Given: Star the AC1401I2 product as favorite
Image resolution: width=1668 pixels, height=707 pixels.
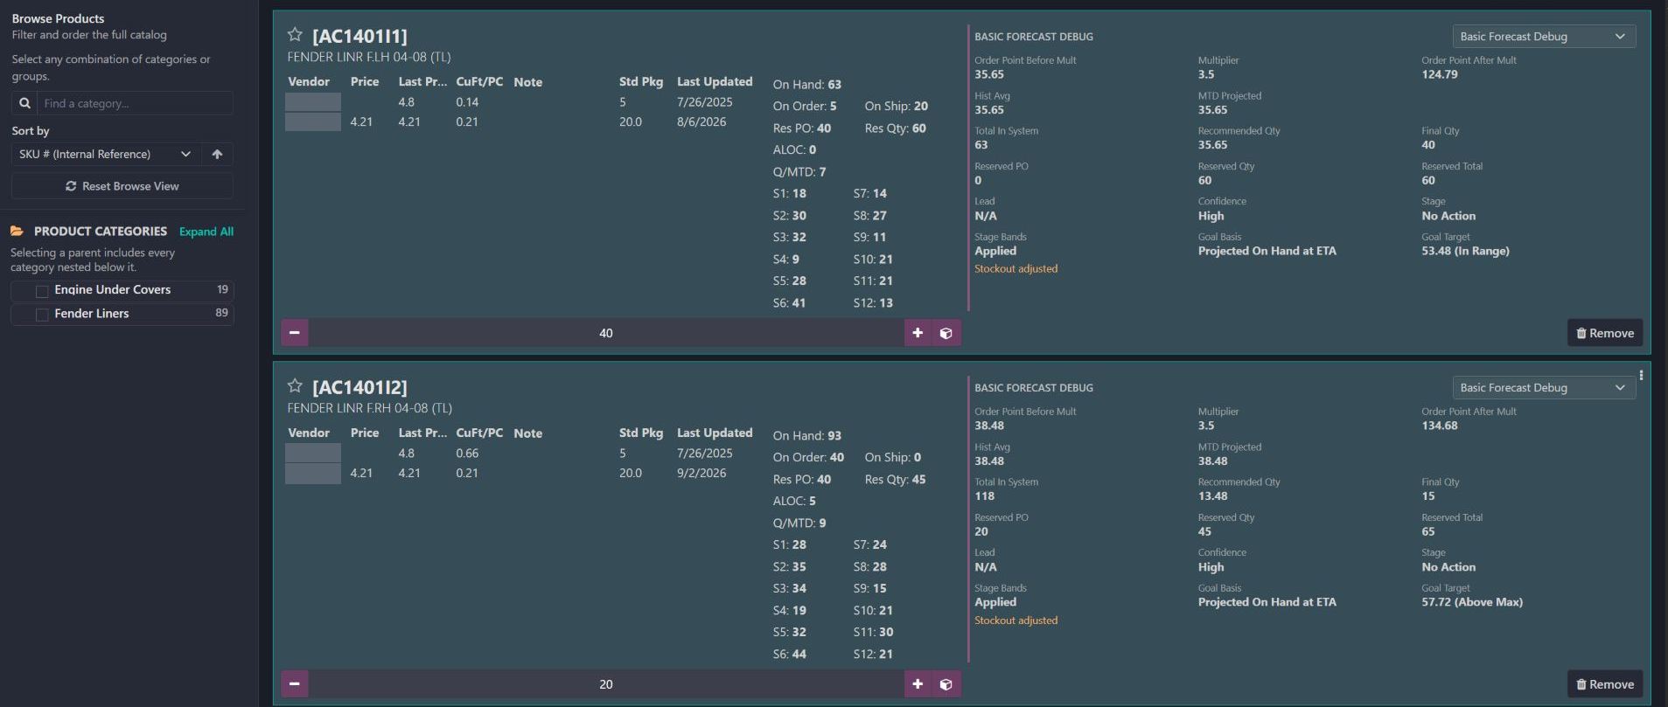Looking at the screenshot, I should click(295, 386).
